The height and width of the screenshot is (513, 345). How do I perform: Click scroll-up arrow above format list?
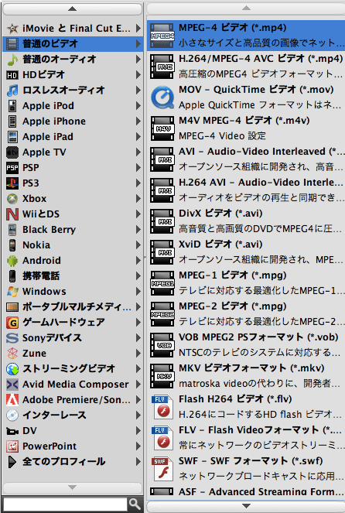(246, 8)
